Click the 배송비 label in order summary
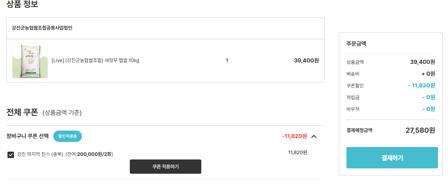Image resolution: width=448 pixels, height=188 pixels. (x=353, y=74)
